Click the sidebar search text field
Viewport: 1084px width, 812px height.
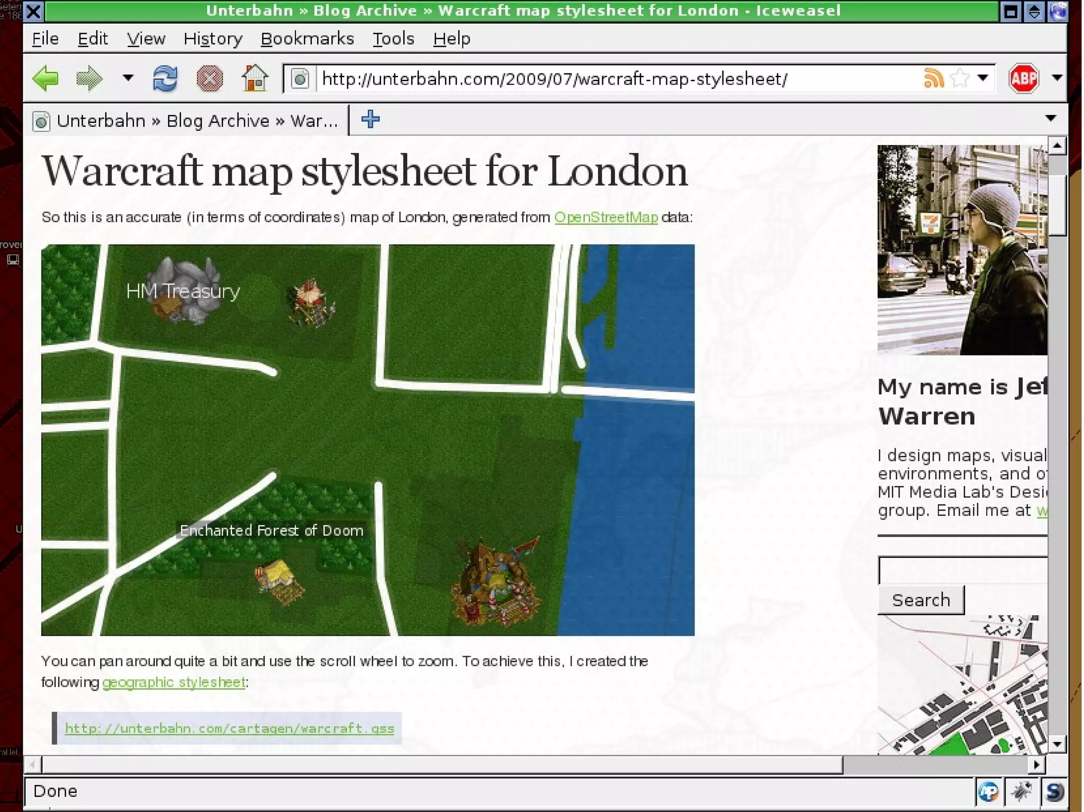(962, 570)
